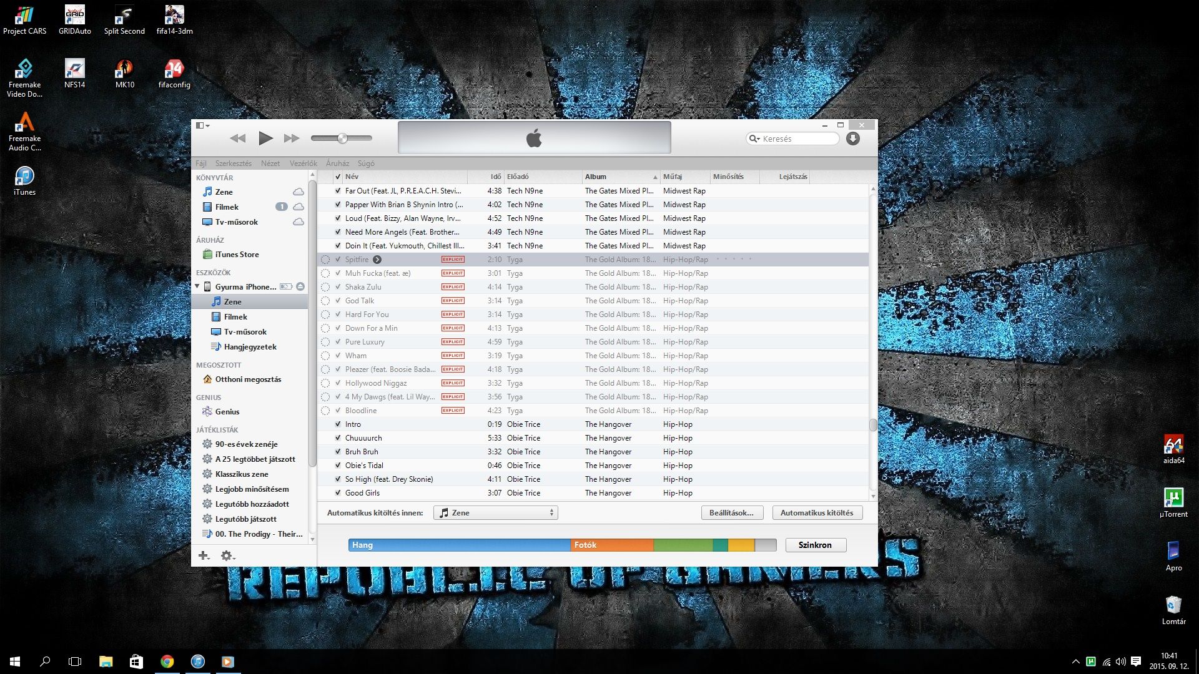This screenshot has height=674, width=1199.
Task: Sort by the Album column header
Action: pos(621,177)
